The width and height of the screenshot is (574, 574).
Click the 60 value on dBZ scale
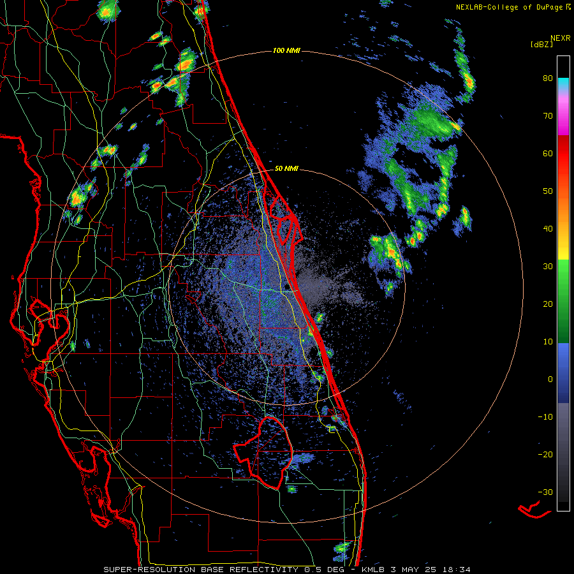548,153
